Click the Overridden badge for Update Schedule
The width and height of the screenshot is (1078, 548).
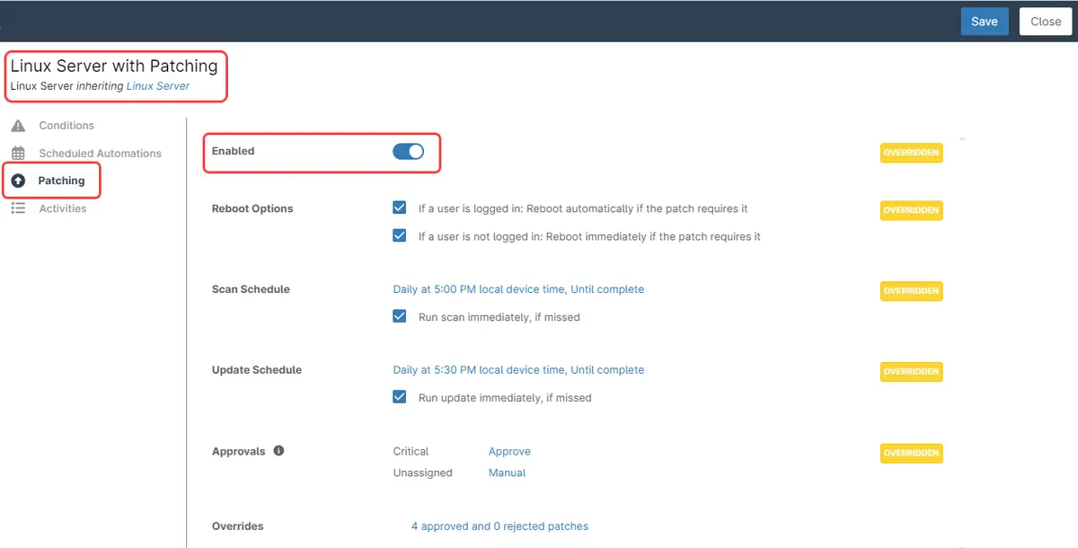(912, 371)
